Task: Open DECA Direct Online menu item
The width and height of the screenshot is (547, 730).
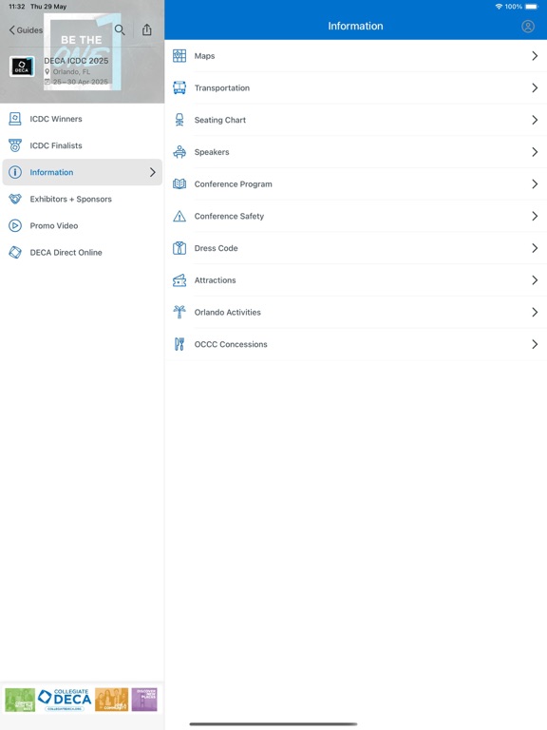Action: [x=83, y=252]
